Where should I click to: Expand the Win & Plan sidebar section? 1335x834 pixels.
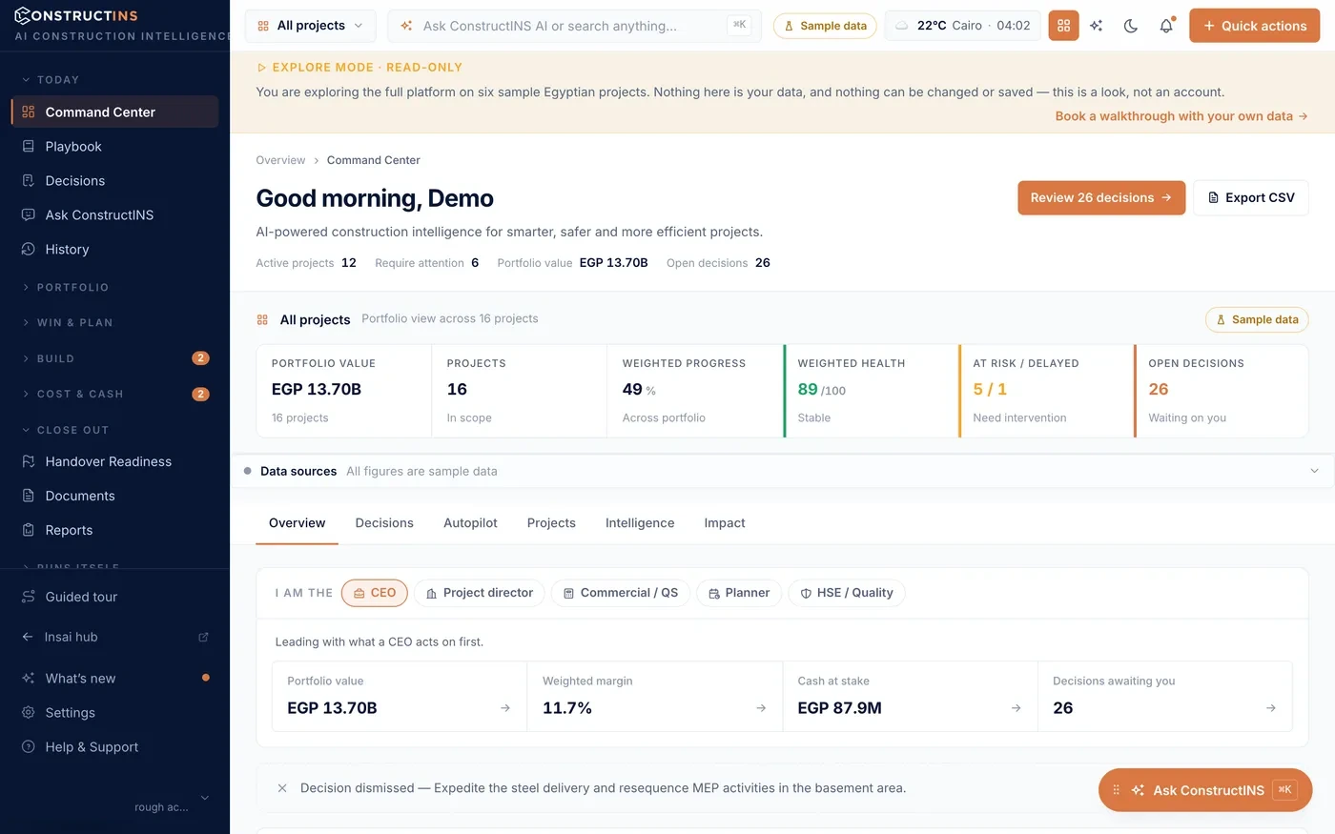tap(114, 322)
